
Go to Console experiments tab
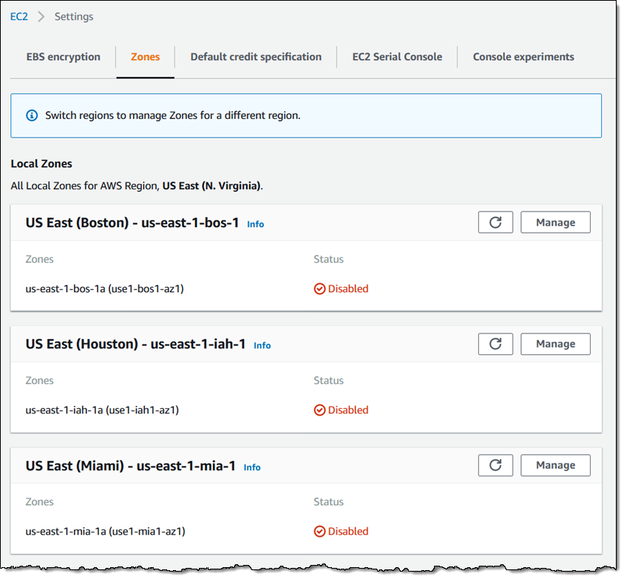click(x=523, y=57)
